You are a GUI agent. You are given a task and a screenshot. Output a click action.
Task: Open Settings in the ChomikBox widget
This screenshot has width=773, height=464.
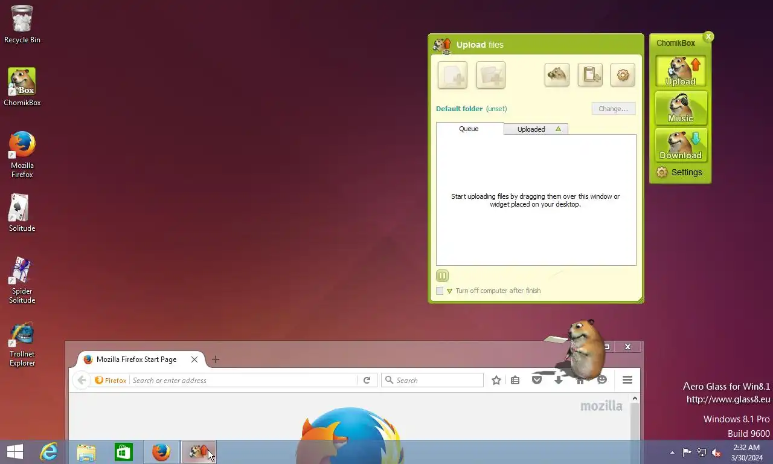click(x=679, y=172)
